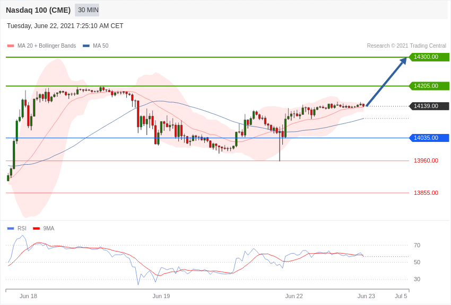Click the 14035.00 blue pivot label

click(429, 138)
